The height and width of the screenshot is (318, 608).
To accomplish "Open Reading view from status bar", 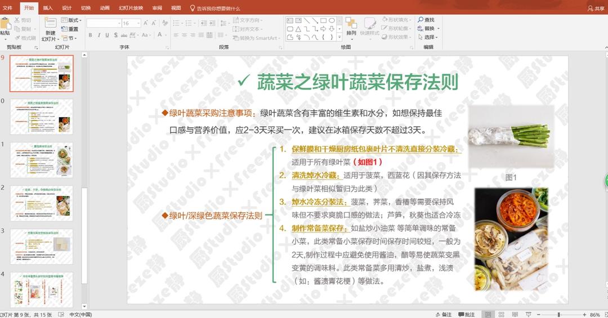I will (x=515, y=315).
